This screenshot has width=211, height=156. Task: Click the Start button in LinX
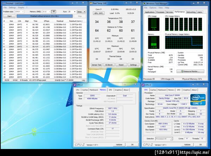pyautogui.click(x=9, y=16)
